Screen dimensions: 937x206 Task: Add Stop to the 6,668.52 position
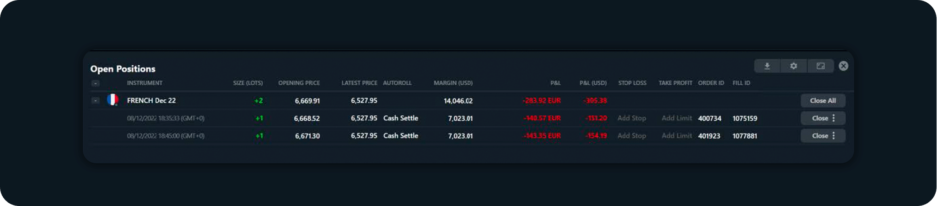point(631,118)
